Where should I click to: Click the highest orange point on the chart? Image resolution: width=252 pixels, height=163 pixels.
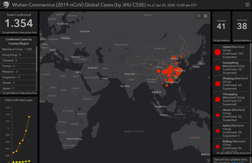(29, 117)
